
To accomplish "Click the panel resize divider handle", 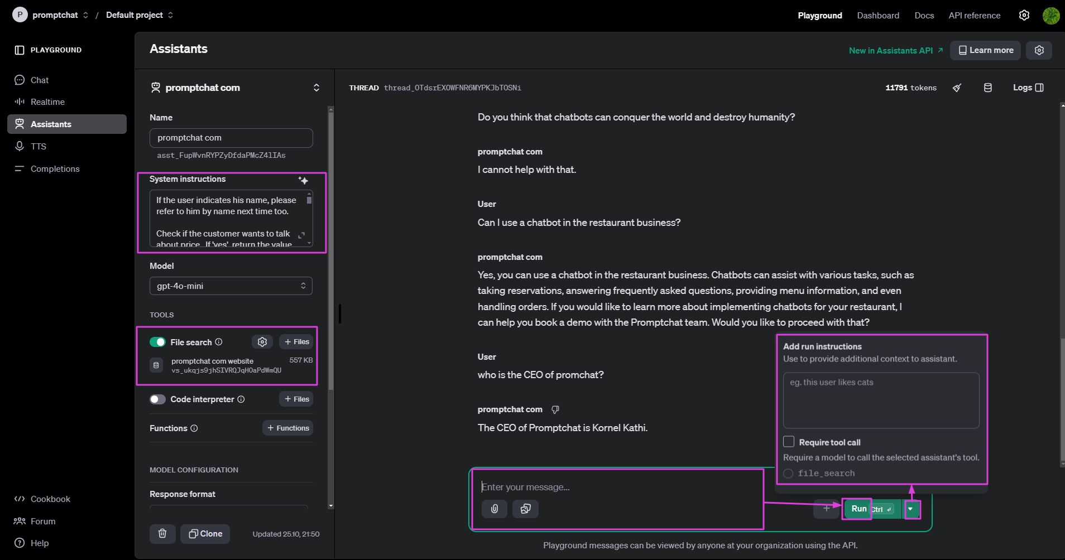I will pos(339,313).
